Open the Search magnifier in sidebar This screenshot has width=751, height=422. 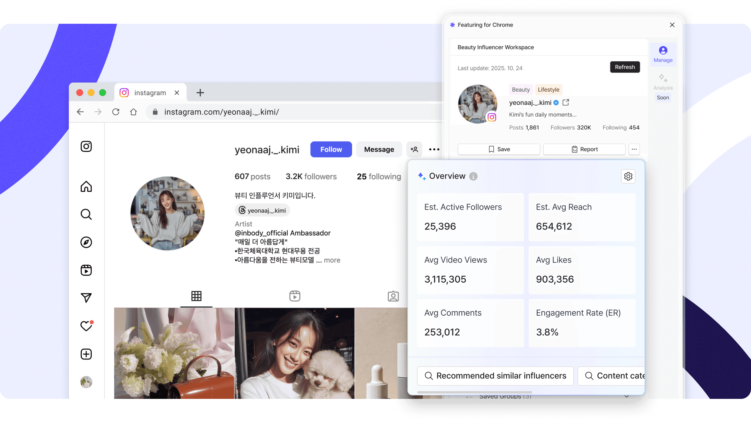pos(86,214)
